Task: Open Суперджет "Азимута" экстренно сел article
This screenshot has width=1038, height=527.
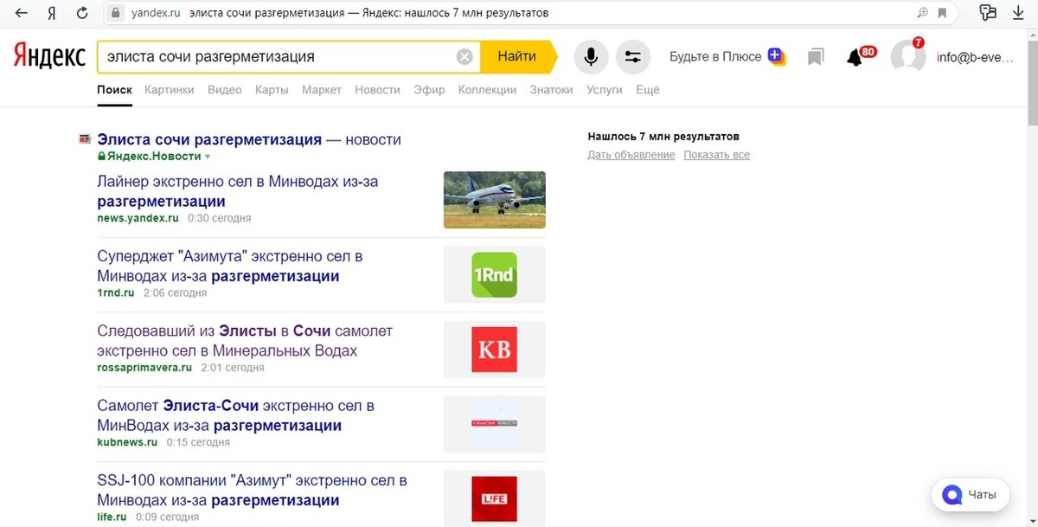Action: coord(230,267)
